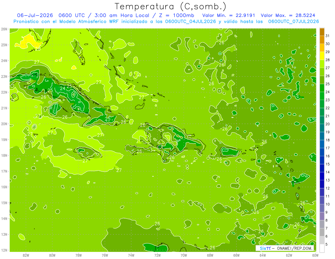Pick the white legend band below 5

(x=322, y=248)
